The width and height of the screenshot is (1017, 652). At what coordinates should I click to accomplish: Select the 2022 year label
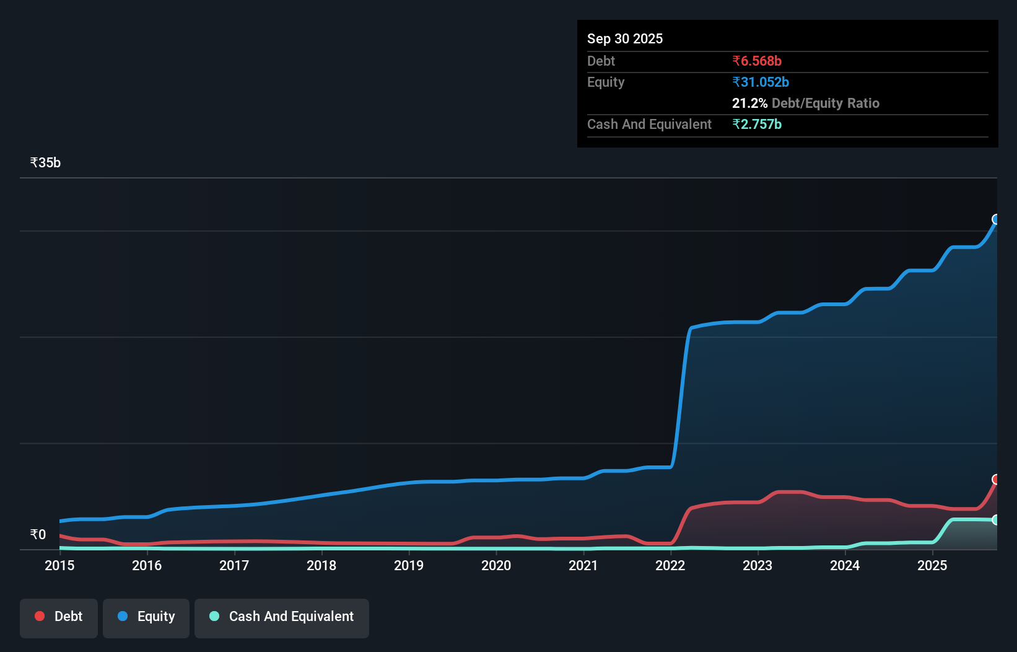click(x=670, y=566)
